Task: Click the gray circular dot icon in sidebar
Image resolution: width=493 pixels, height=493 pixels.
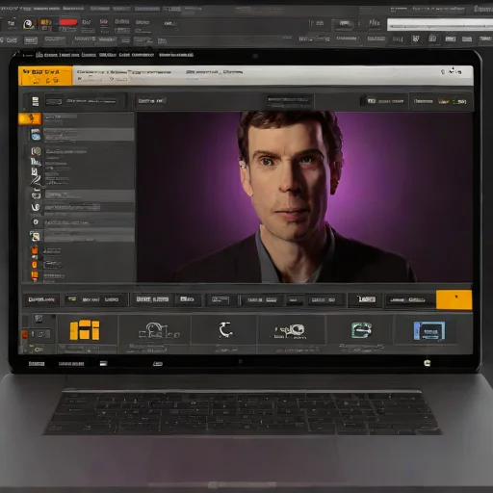Action: (x=36, y=222)
